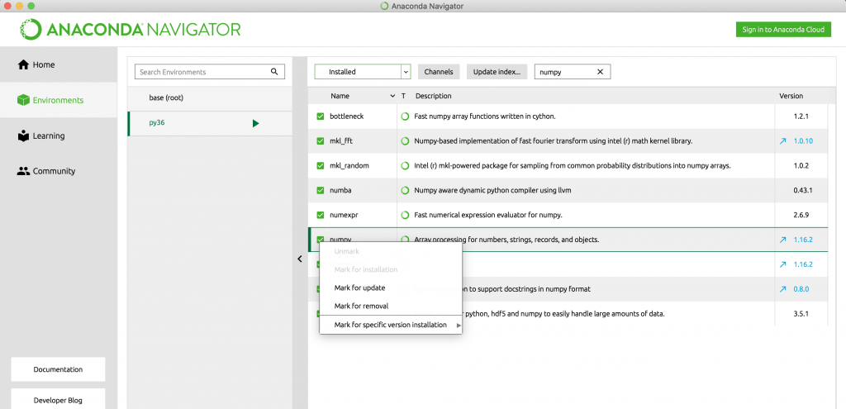Choose Mark for update in context menu

[x=360, y=288]
